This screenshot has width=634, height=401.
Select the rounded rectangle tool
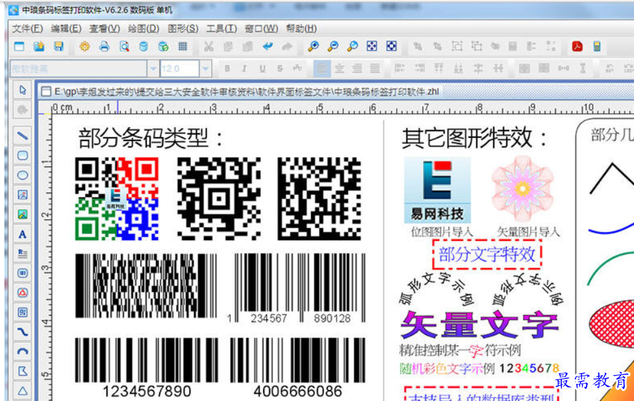click(23, 155)
